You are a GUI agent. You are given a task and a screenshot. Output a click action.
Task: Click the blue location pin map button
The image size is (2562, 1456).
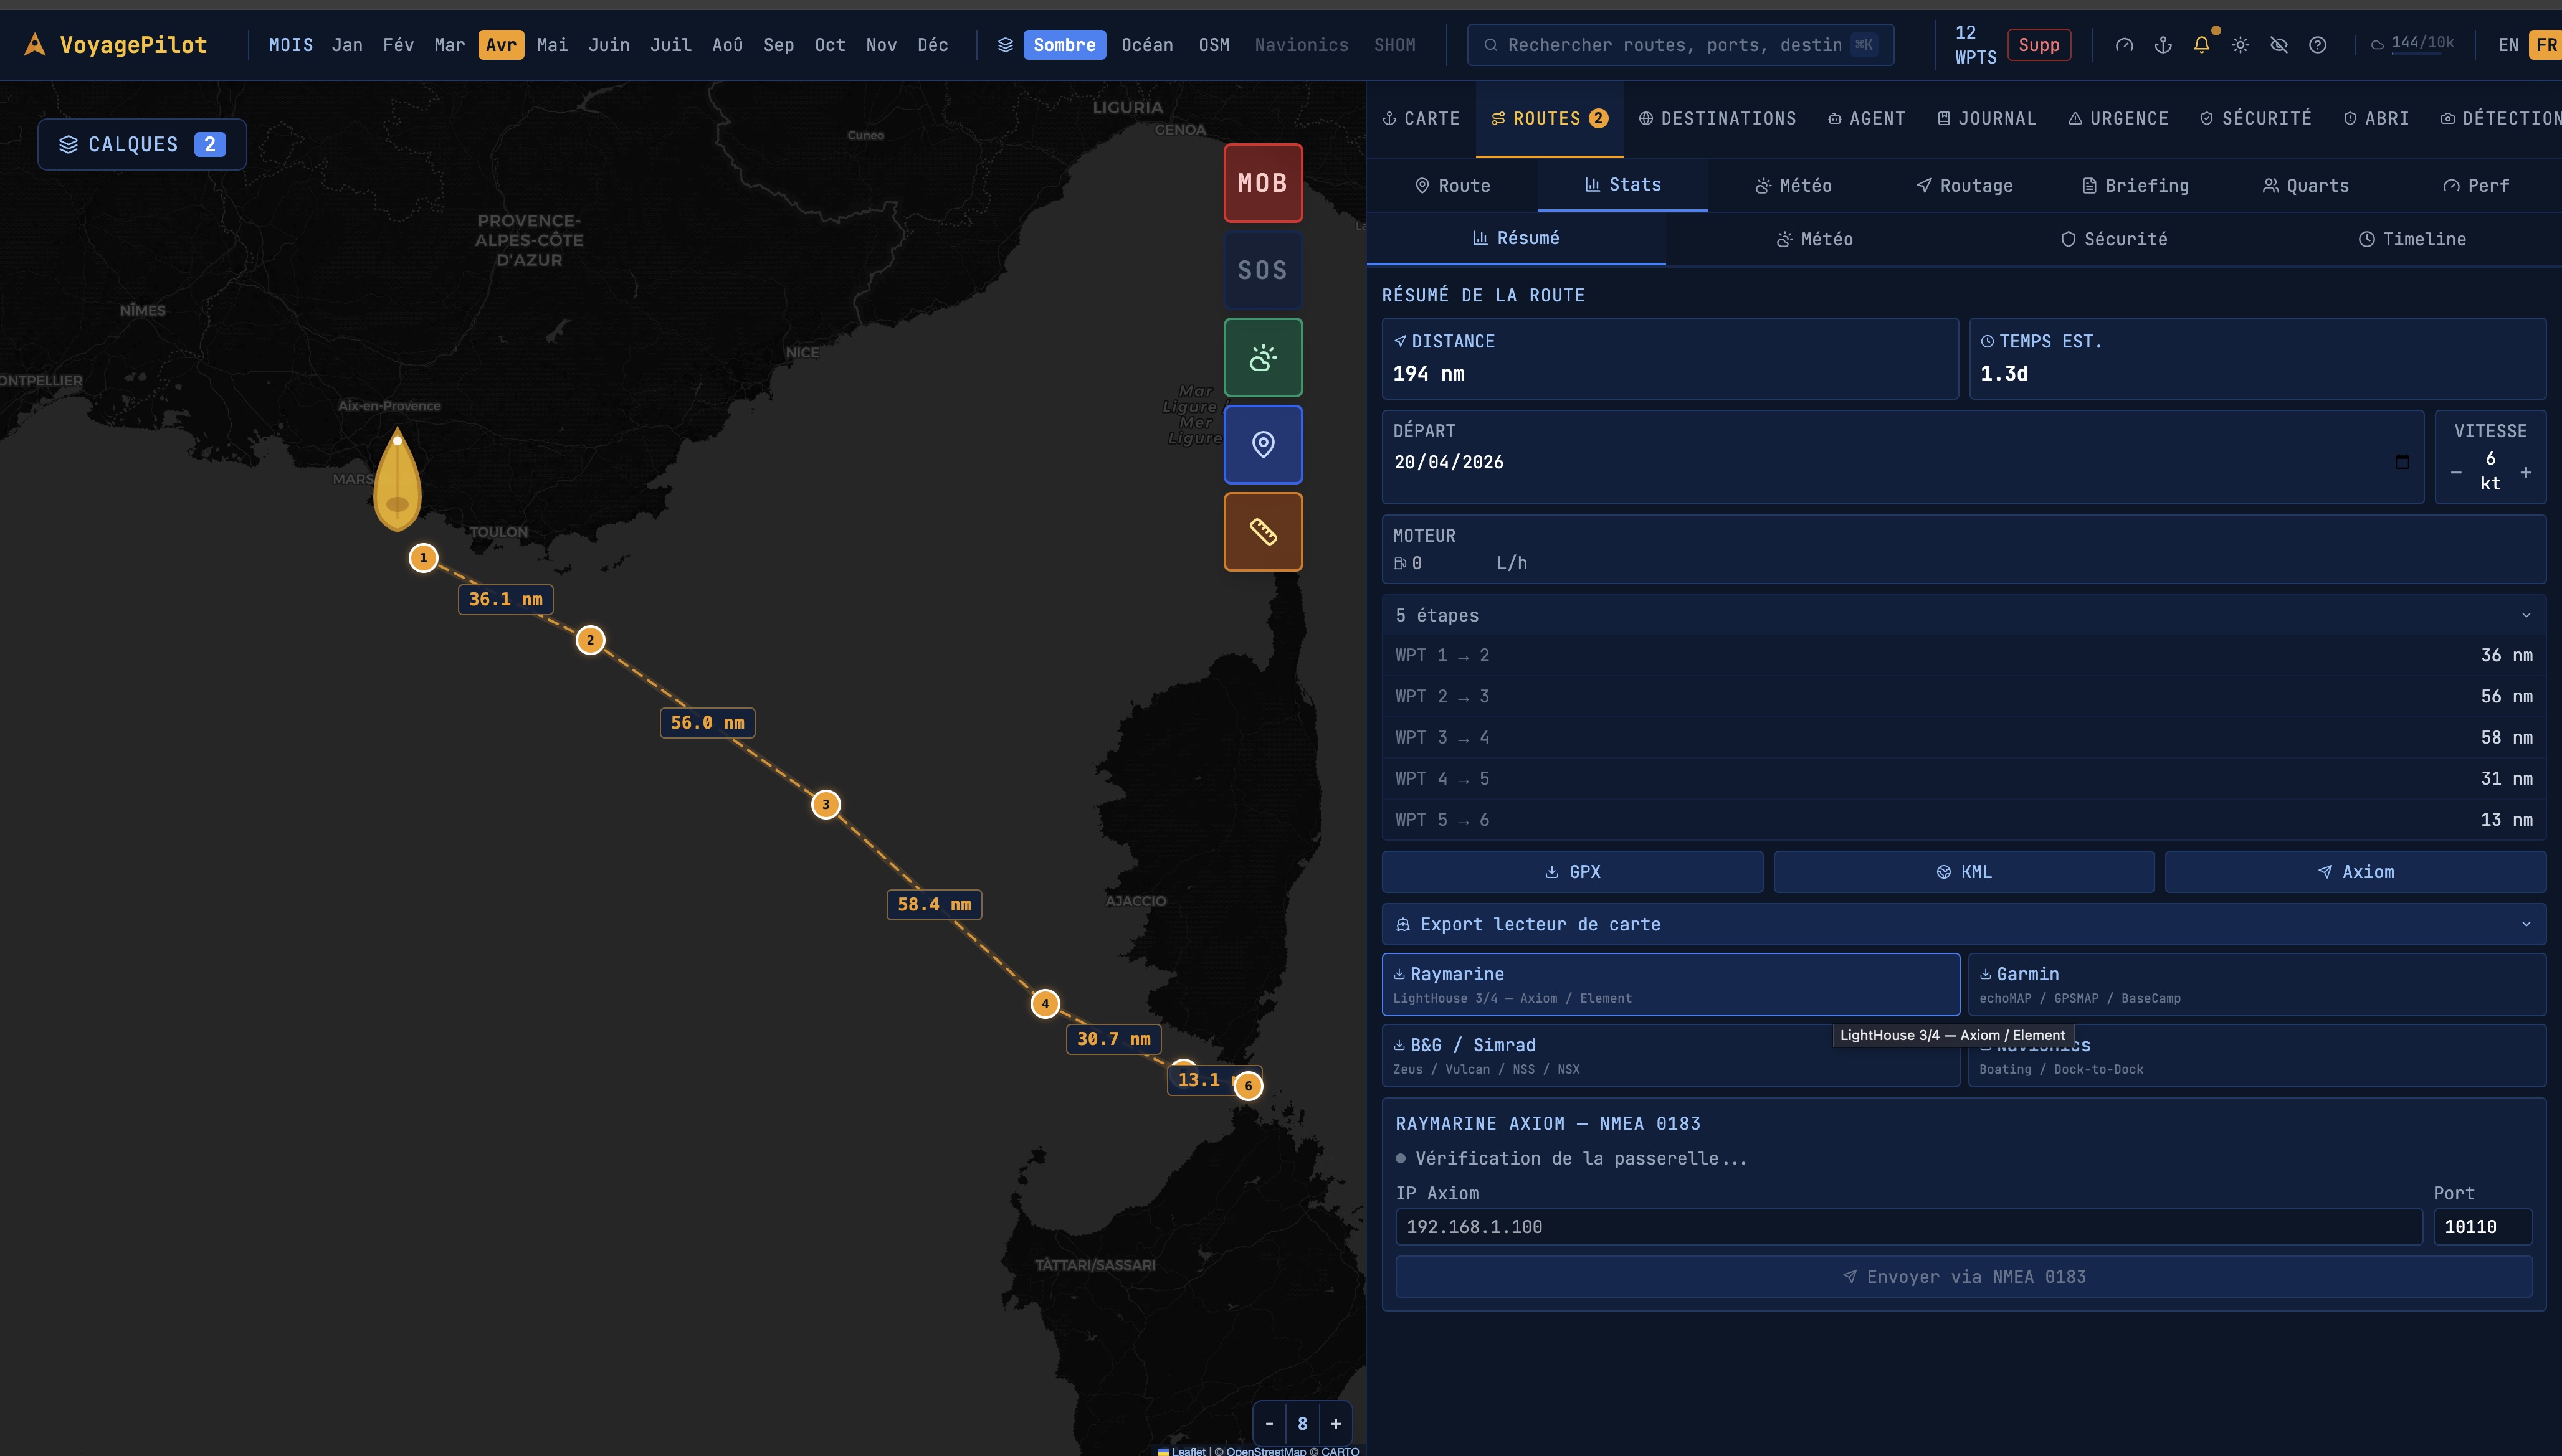(x=1262, y=444)
